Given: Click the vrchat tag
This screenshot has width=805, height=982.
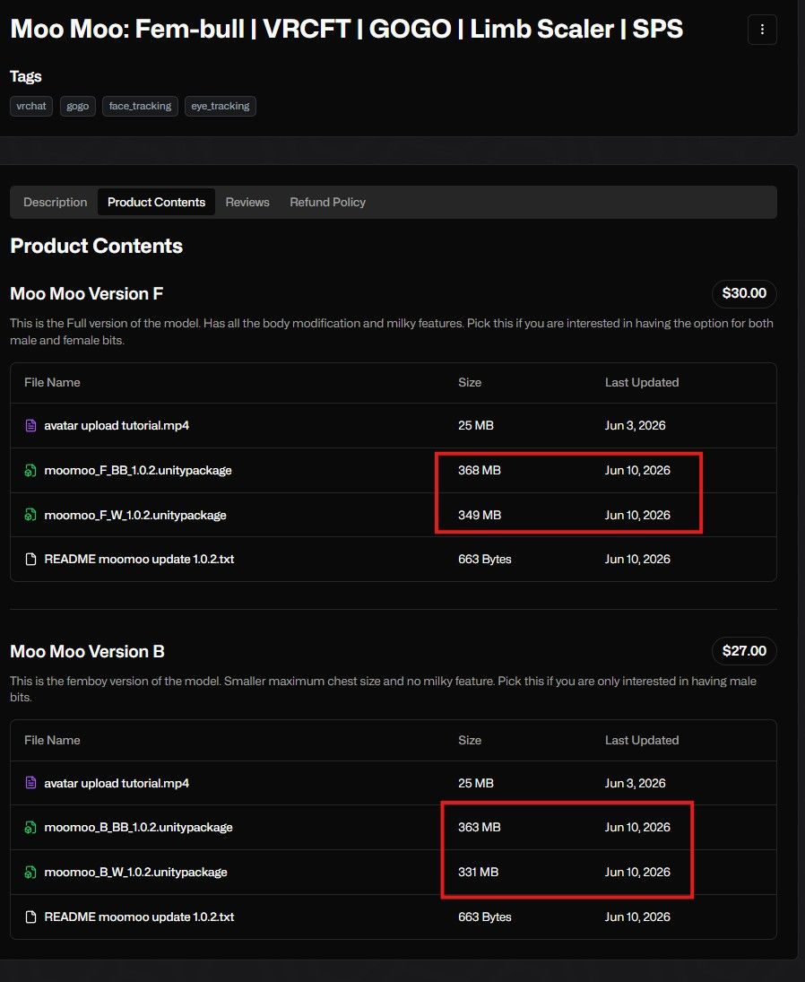Looking at the screenshot, I should (x=31, y=106).
